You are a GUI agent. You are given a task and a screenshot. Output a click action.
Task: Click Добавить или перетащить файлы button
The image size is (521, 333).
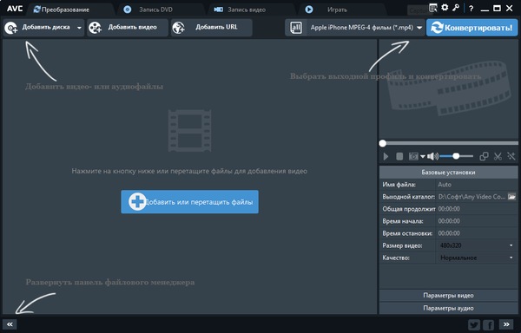click(189, 202)
